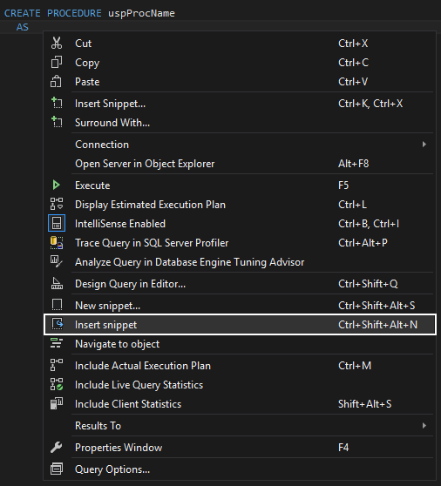Screen dimensions: 441x486
Task: Click the Paste clipboard icon
Action: [x=56, y=82]
